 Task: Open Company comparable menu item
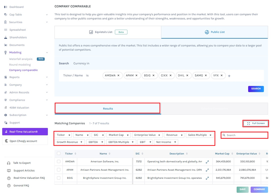coord(23,70)
